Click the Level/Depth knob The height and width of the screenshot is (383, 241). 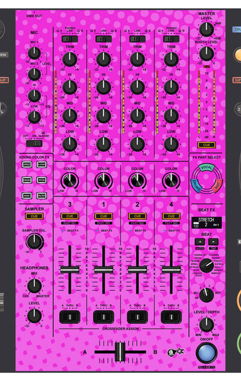coord(206,325)
